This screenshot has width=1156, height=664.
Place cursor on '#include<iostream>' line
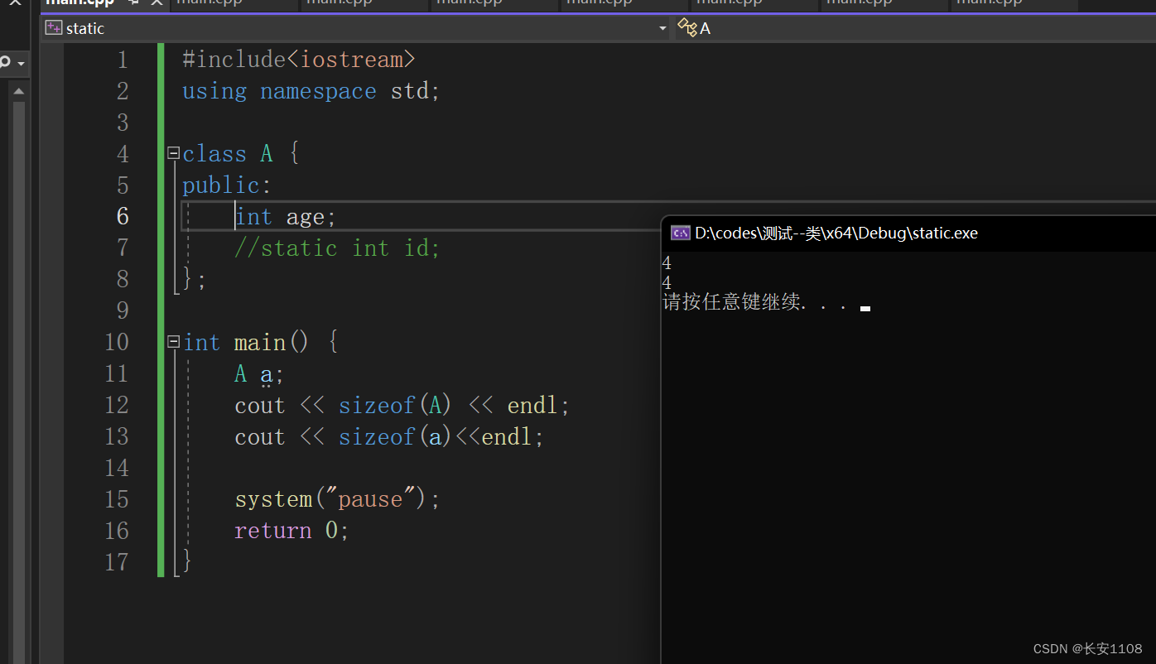(x=298, y=60)
